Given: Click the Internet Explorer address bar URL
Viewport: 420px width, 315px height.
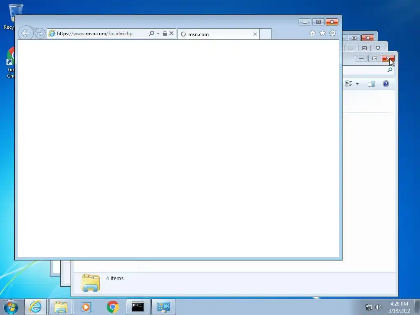Looking at the screenshot, I should click(95, 34).
